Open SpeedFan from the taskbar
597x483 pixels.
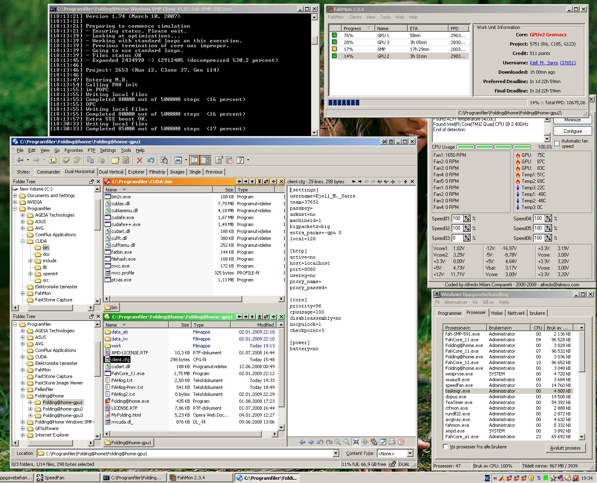[66, 478]
